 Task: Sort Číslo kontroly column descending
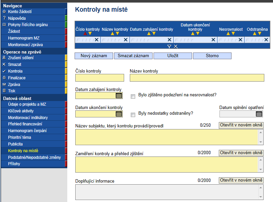90,33
